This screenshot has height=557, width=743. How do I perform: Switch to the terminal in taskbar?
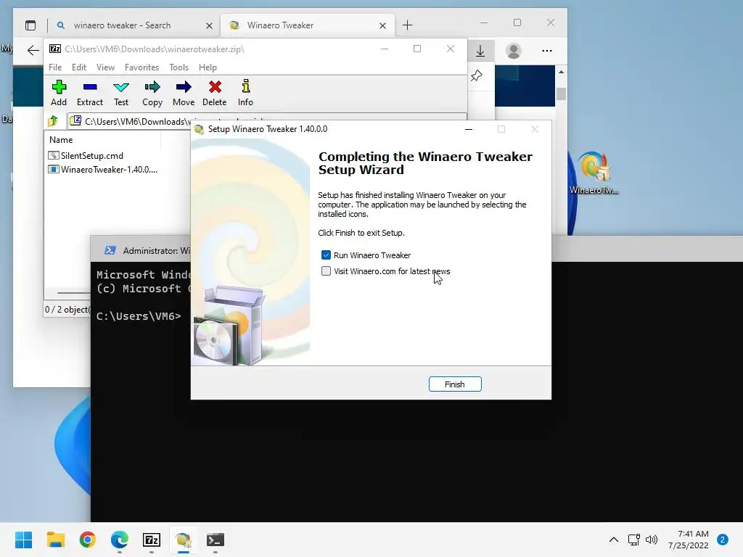pos(215,540)
